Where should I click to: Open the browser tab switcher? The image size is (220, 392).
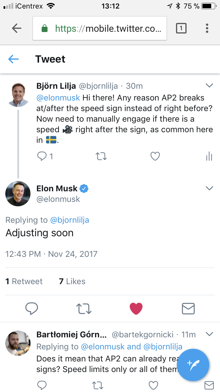click(x=181, y=28)
